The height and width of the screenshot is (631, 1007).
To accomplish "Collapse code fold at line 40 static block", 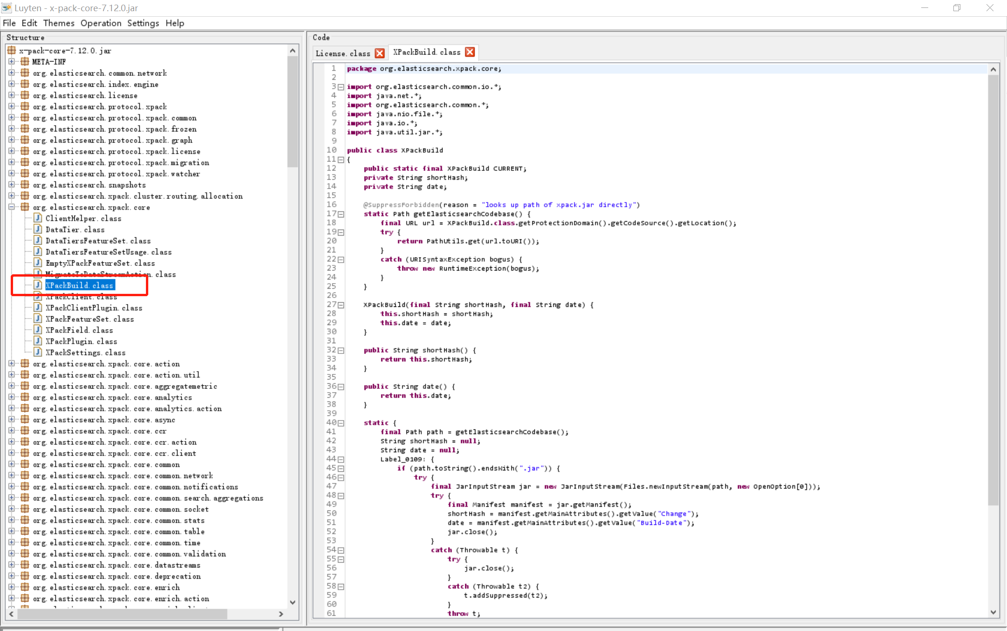I will pos(341,423).
